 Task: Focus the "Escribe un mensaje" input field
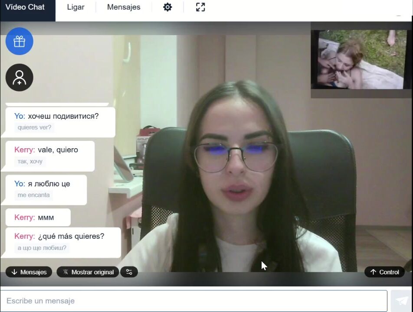point(193,301)
